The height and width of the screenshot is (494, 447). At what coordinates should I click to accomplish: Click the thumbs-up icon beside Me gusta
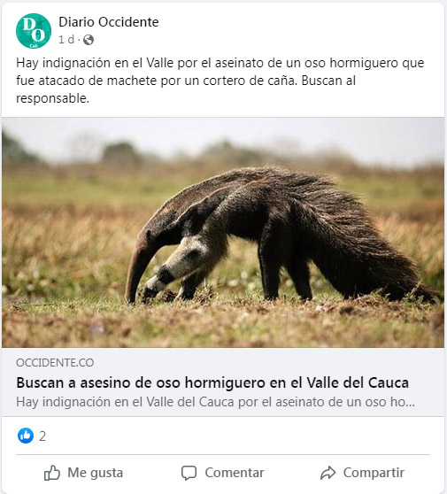pos(52,473)
